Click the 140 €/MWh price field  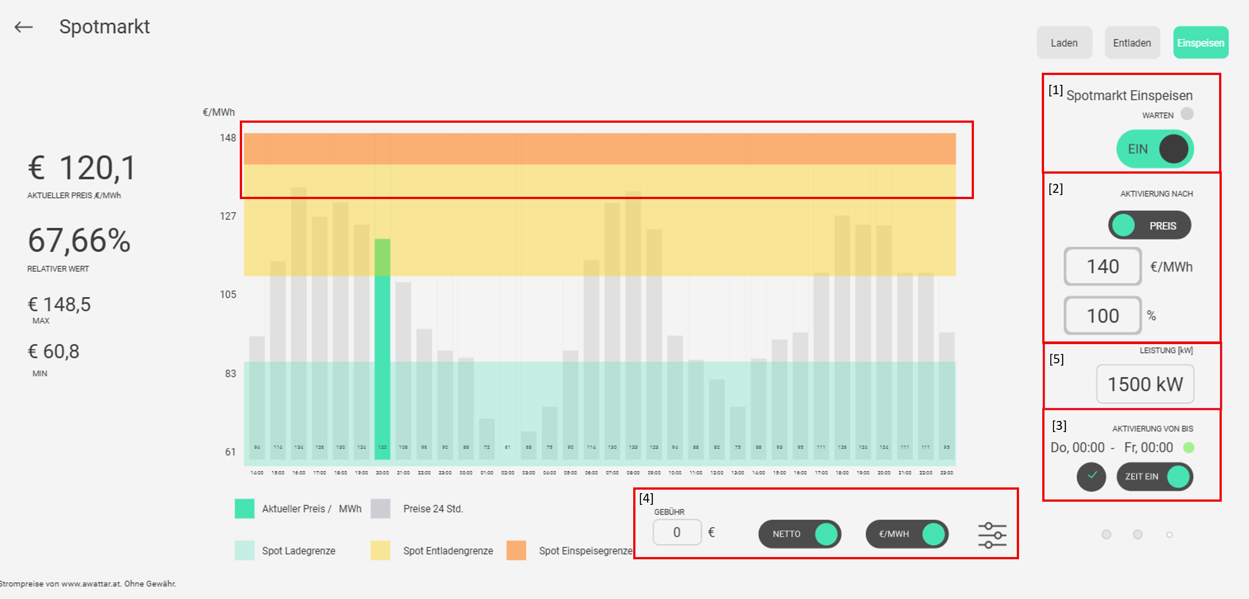point(1102,266)
